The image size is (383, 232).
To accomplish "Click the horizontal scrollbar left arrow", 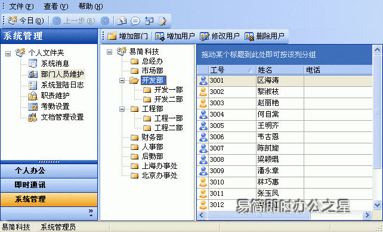I will pos(202,215).
